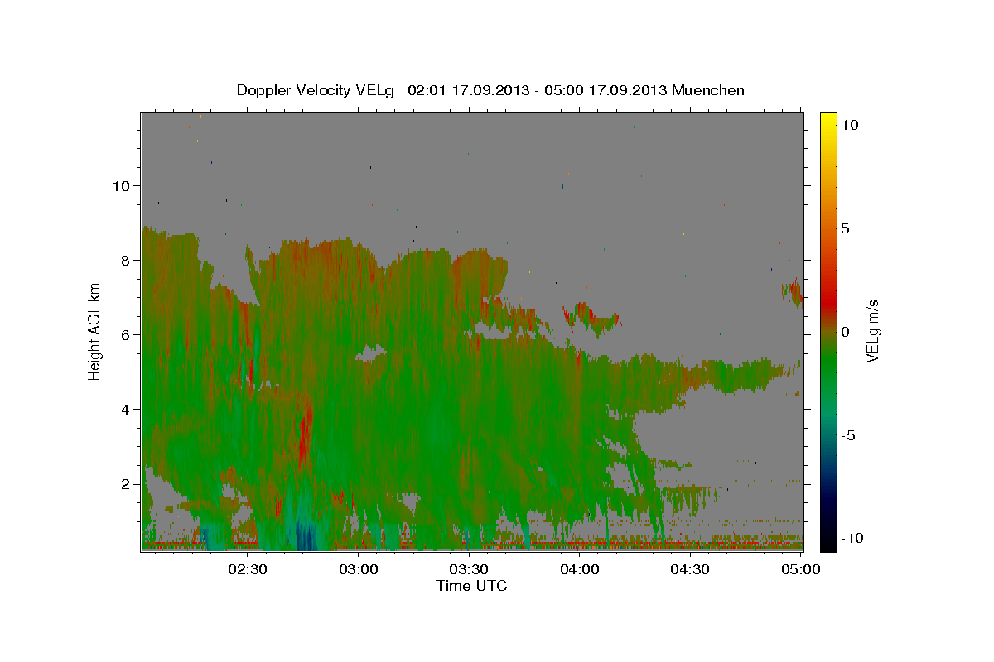The width and height of the screenshot is (994, 662).
Task: Click the '04:00' time tick label
Action: pos(579,570)
